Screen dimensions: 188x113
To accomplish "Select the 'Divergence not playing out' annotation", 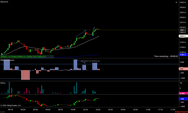I will click(91, 61).
